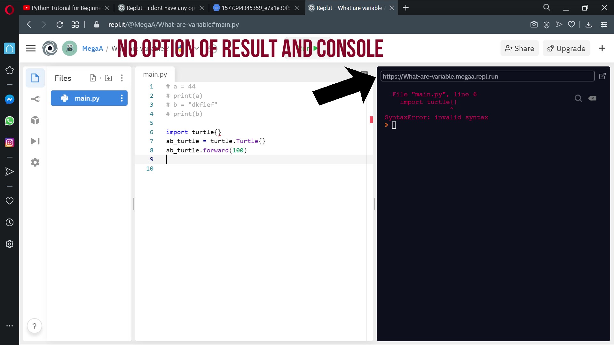Close the 1577344345359 tab

coord(297,8)
